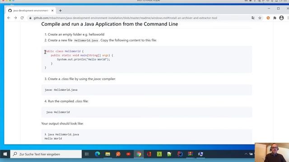Open a new browser tab
Image resolution: width=289 pixels, height=162 pixels.
[x=60, y=11]
